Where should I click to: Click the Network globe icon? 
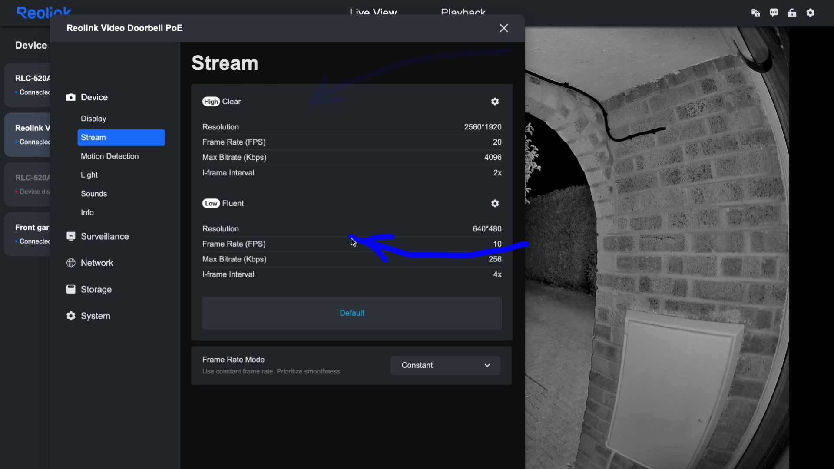point(71,263)
